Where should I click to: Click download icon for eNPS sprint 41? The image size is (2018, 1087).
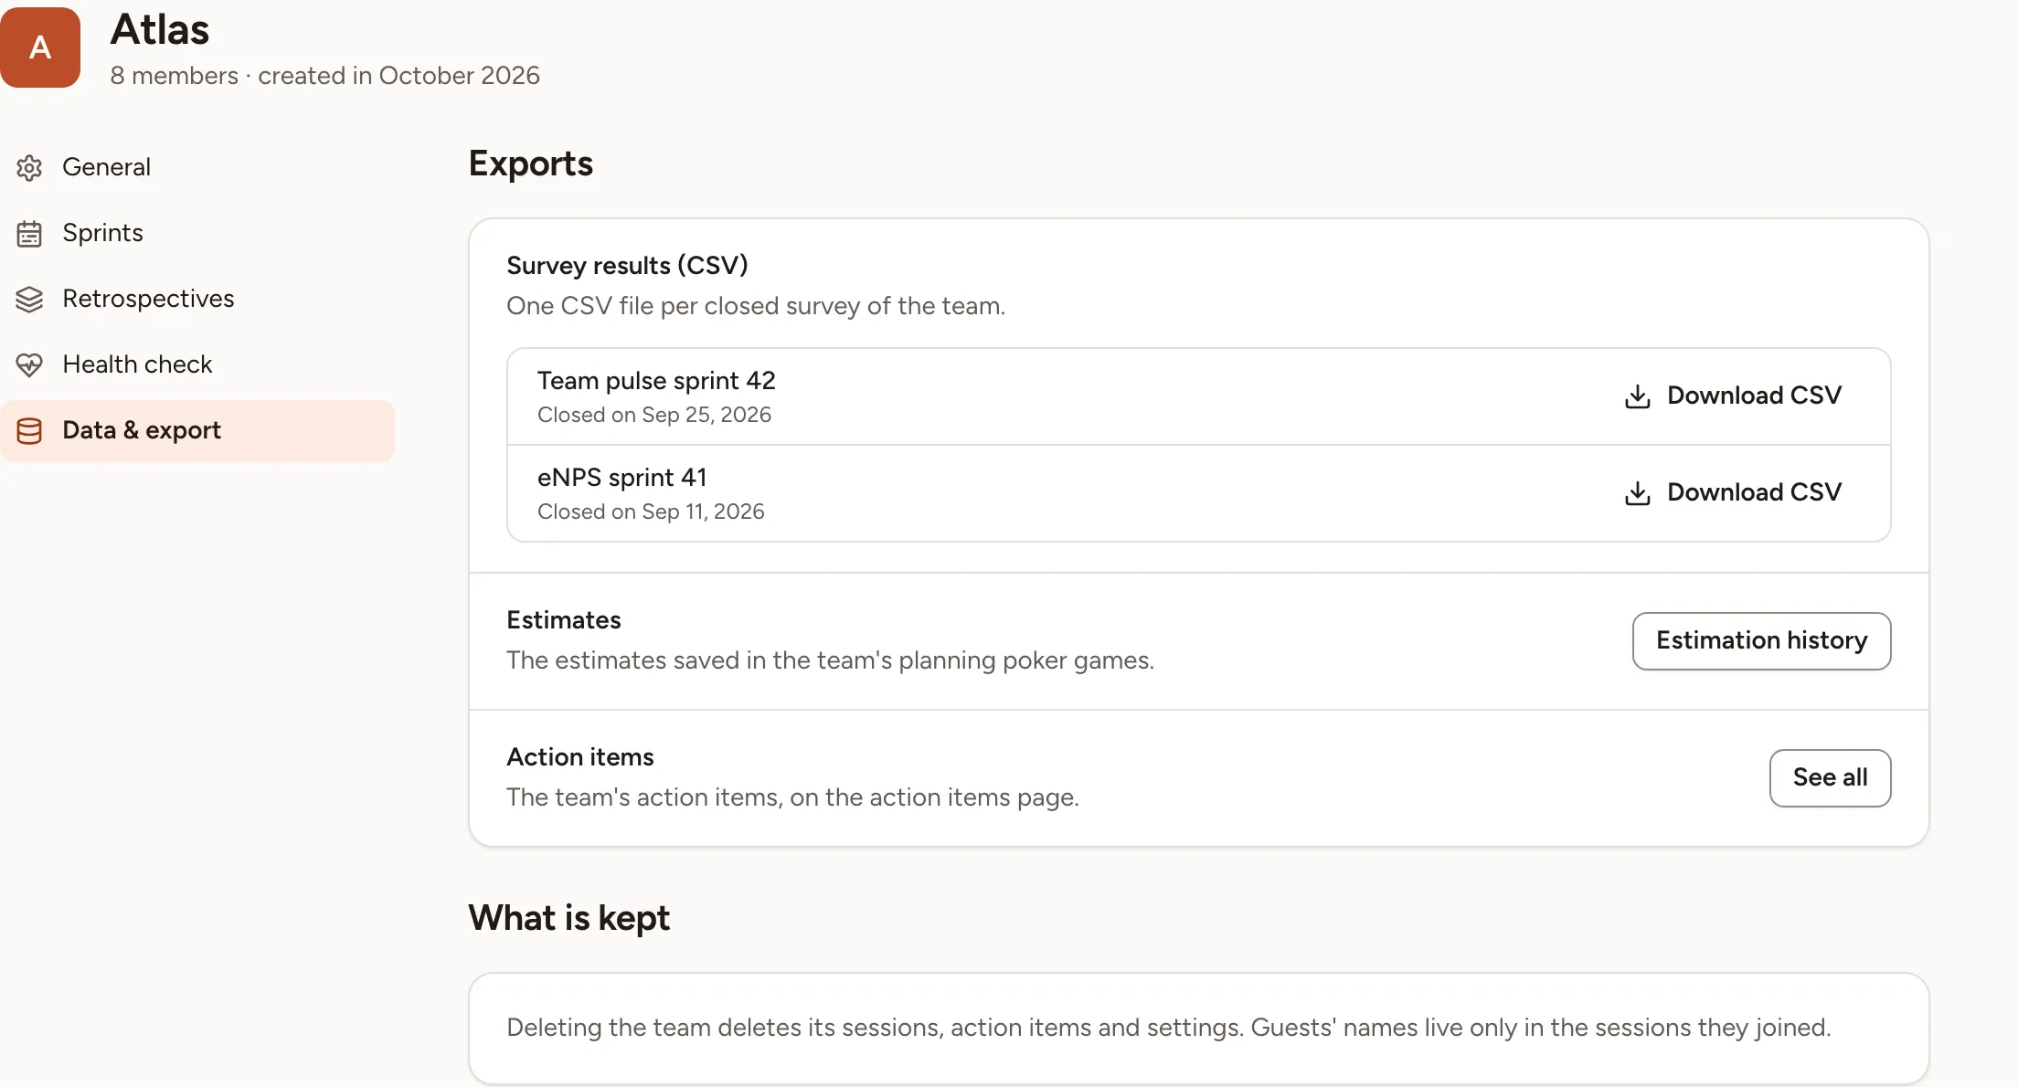coord(1638,493)
